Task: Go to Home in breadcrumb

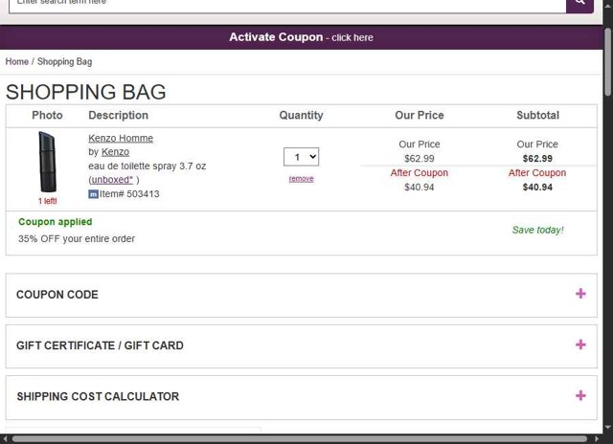Action: [17, 61]
